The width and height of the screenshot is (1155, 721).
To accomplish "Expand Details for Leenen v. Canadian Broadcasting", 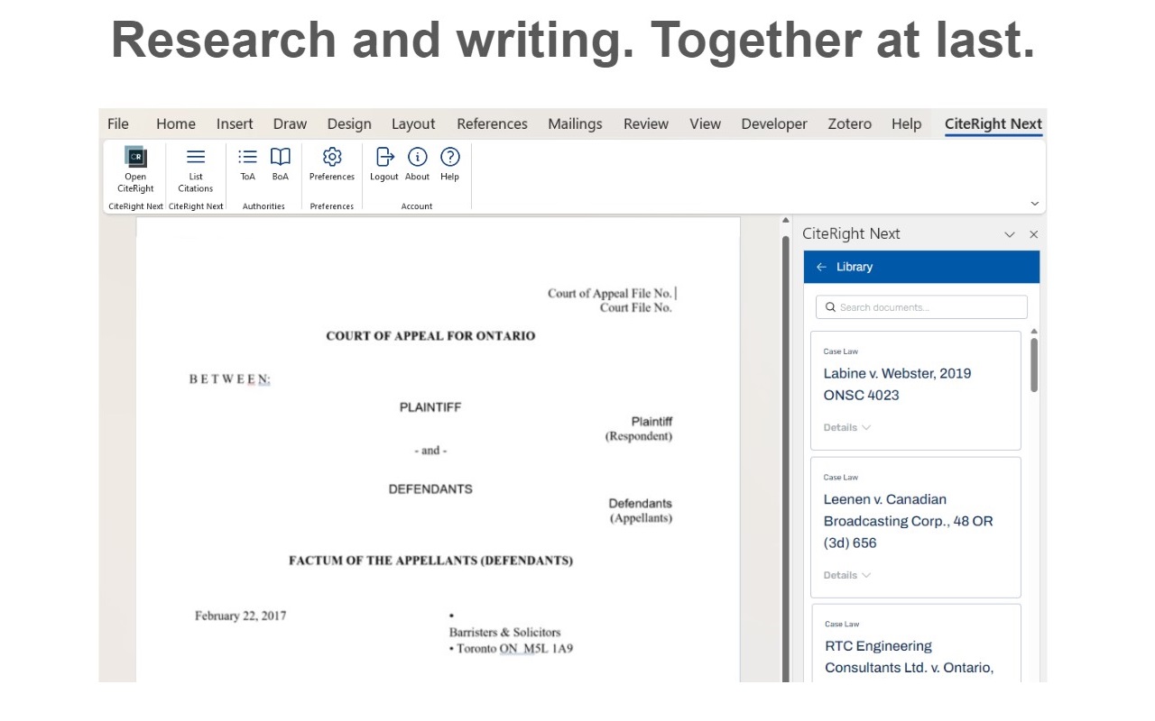I will pyautogui.click(x=846, y=575).
